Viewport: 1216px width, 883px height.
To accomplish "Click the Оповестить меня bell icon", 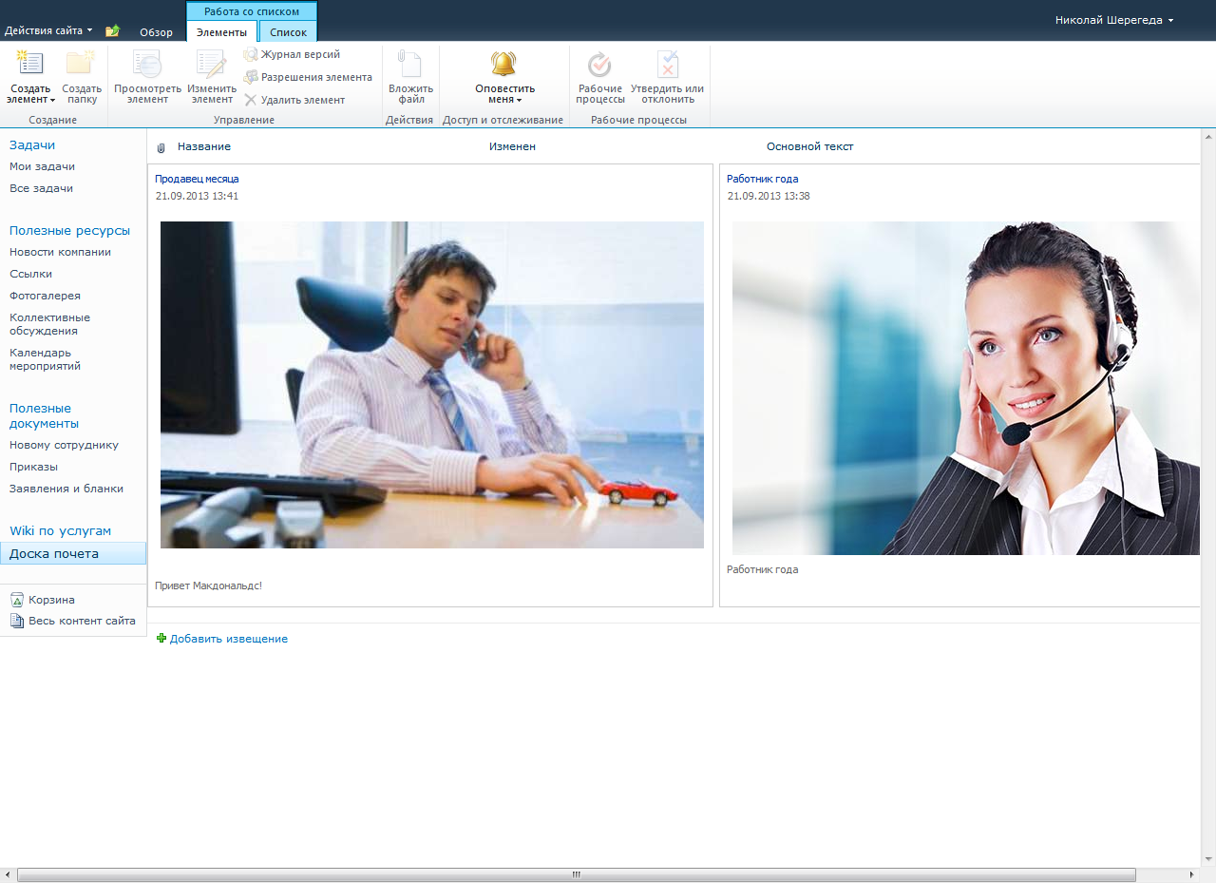I will pos(503,64).
